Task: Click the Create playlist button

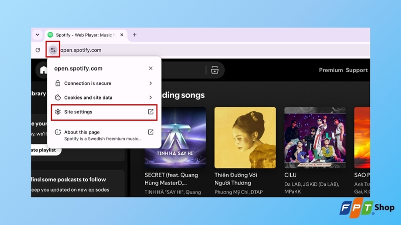Action: click(46, 150)
